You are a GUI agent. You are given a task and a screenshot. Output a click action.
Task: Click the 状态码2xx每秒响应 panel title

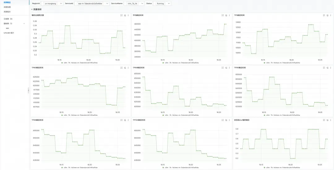coord(242,120)
